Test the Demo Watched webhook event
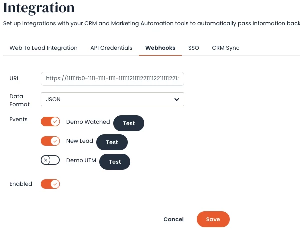300x241 pixels. point(129,123)
